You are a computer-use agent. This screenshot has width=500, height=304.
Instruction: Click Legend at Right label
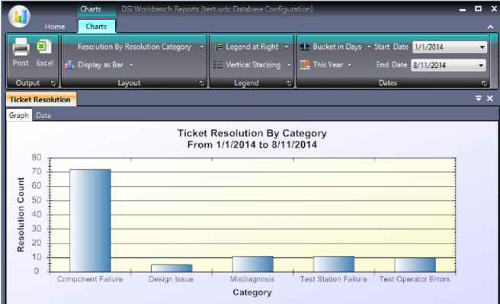pos(252,46)
